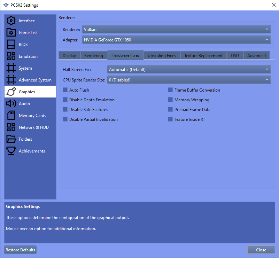The image size is (279, 258).
Task: Click the Folders open-folder icon
Action: 11,139
